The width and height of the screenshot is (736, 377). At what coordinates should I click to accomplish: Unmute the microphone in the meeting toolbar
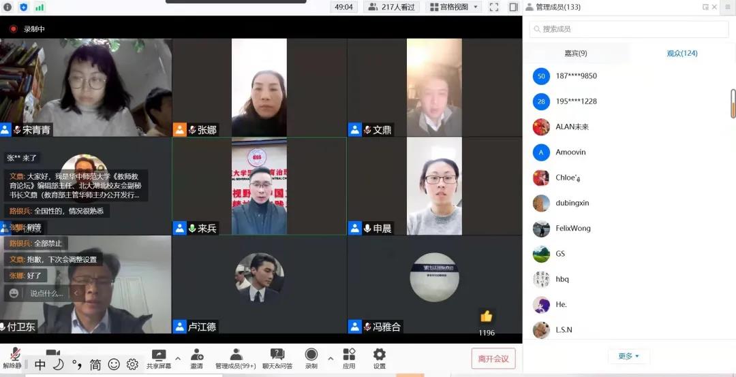click(x=13, y=355)
